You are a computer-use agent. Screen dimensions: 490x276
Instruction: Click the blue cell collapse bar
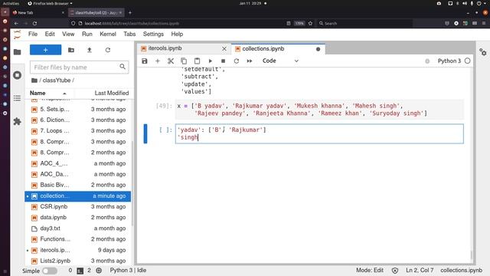pos(145,133)
